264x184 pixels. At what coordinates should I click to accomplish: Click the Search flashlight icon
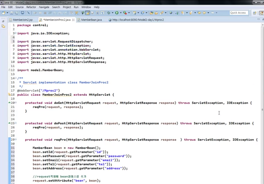click(x=162, y=13)
